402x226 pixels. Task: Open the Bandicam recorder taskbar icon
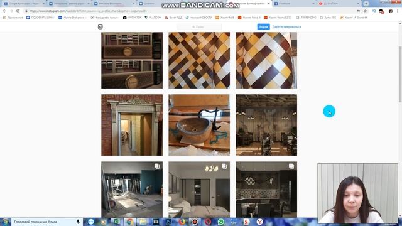pyautogui.click(x=195, y=222)
